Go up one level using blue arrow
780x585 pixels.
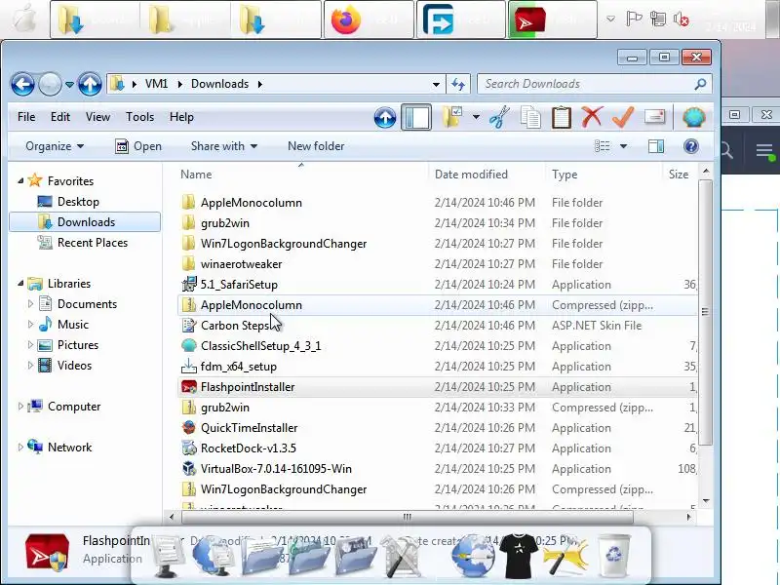coord(90,84)
